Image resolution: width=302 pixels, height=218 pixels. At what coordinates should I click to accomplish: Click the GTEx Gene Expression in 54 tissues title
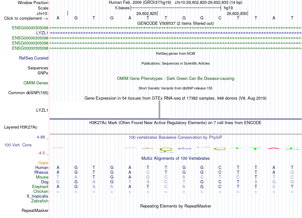[175, 98]
